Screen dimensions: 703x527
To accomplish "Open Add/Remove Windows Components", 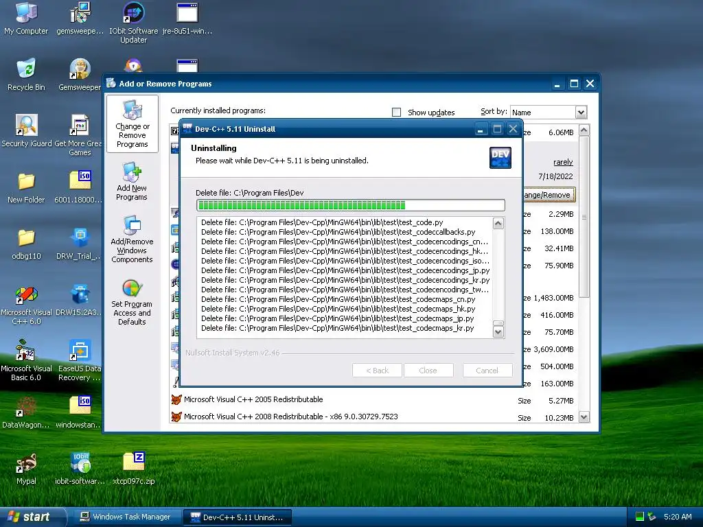I will 132,239.
